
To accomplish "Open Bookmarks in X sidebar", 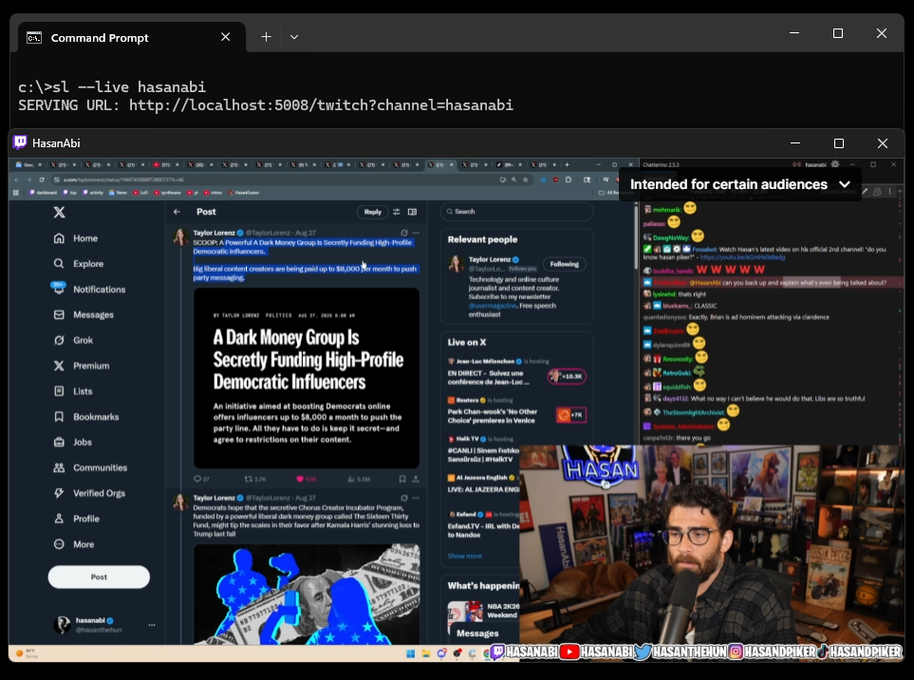I will [x=86, y=417].
